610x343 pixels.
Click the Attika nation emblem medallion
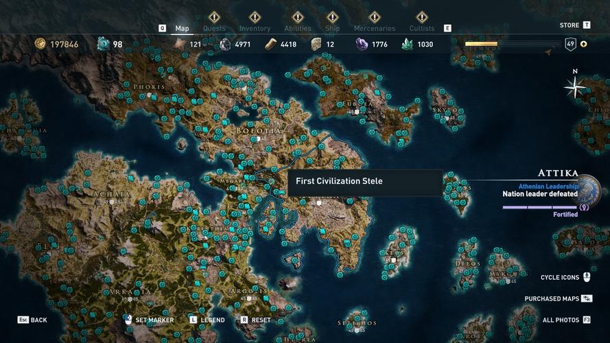coord(590,191)
